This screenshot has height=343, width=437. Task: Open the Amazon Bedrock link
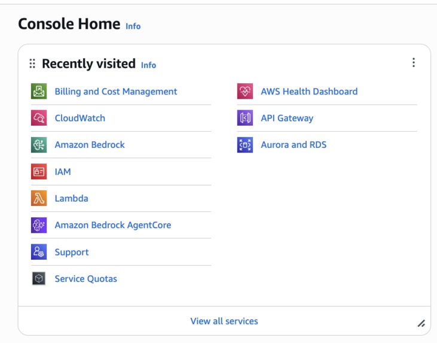point(90,145)
